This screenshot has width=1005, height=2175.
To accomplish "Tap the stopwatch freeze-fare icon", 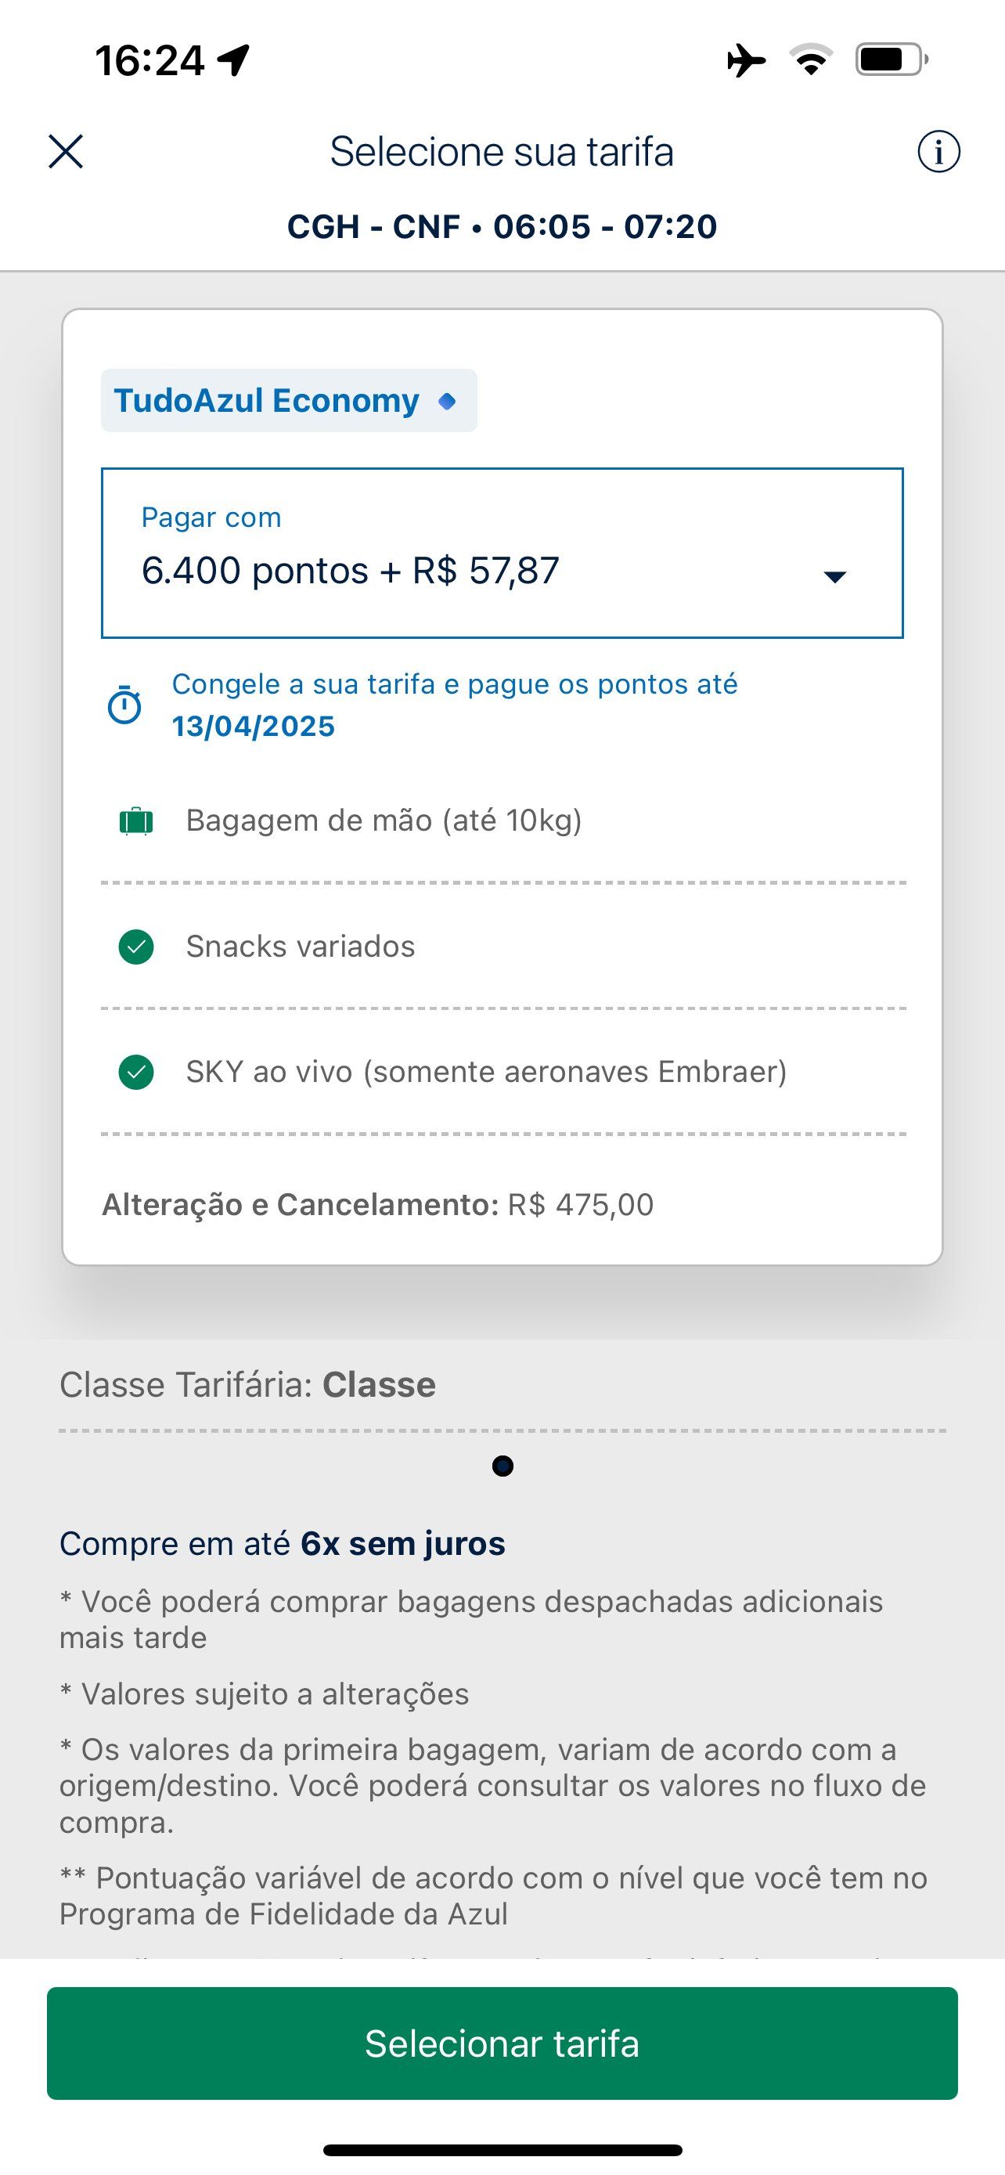I will click(x=124, y=704).
